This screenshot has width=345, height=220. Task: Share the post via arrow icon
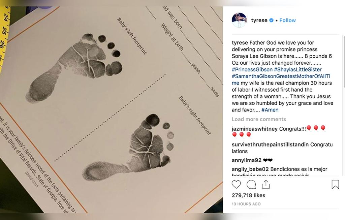point(266,184)
